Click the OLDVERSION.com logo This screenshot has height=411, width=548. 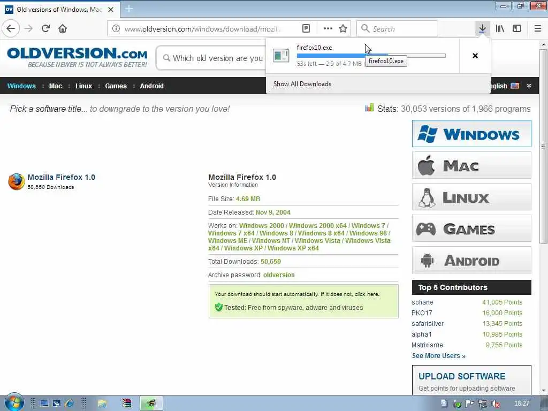[77, 58]
